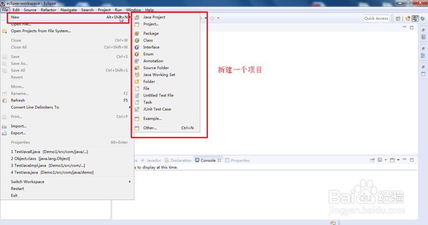Choose Java Project from New submenu

(166, 17)
